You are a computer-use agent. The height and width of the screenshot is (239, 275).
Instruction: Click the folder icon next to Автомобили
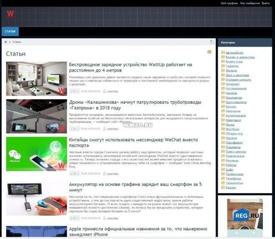pyautogui.click(x=223, y=53)
